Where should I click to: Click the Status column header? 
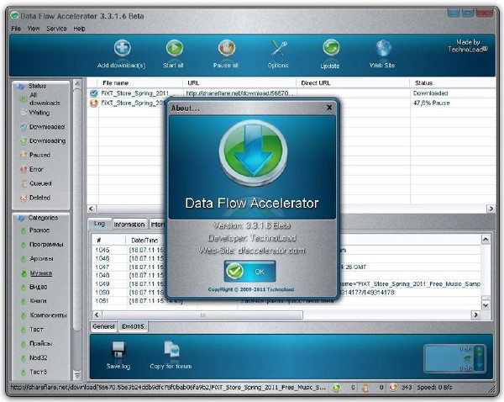point(424,83)
